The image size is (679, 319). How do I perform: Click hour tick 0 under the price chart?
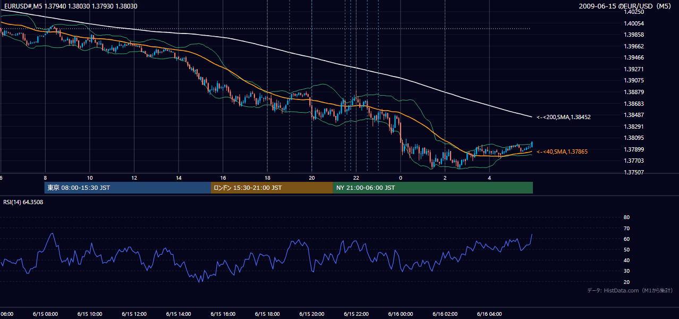(401, 178)
